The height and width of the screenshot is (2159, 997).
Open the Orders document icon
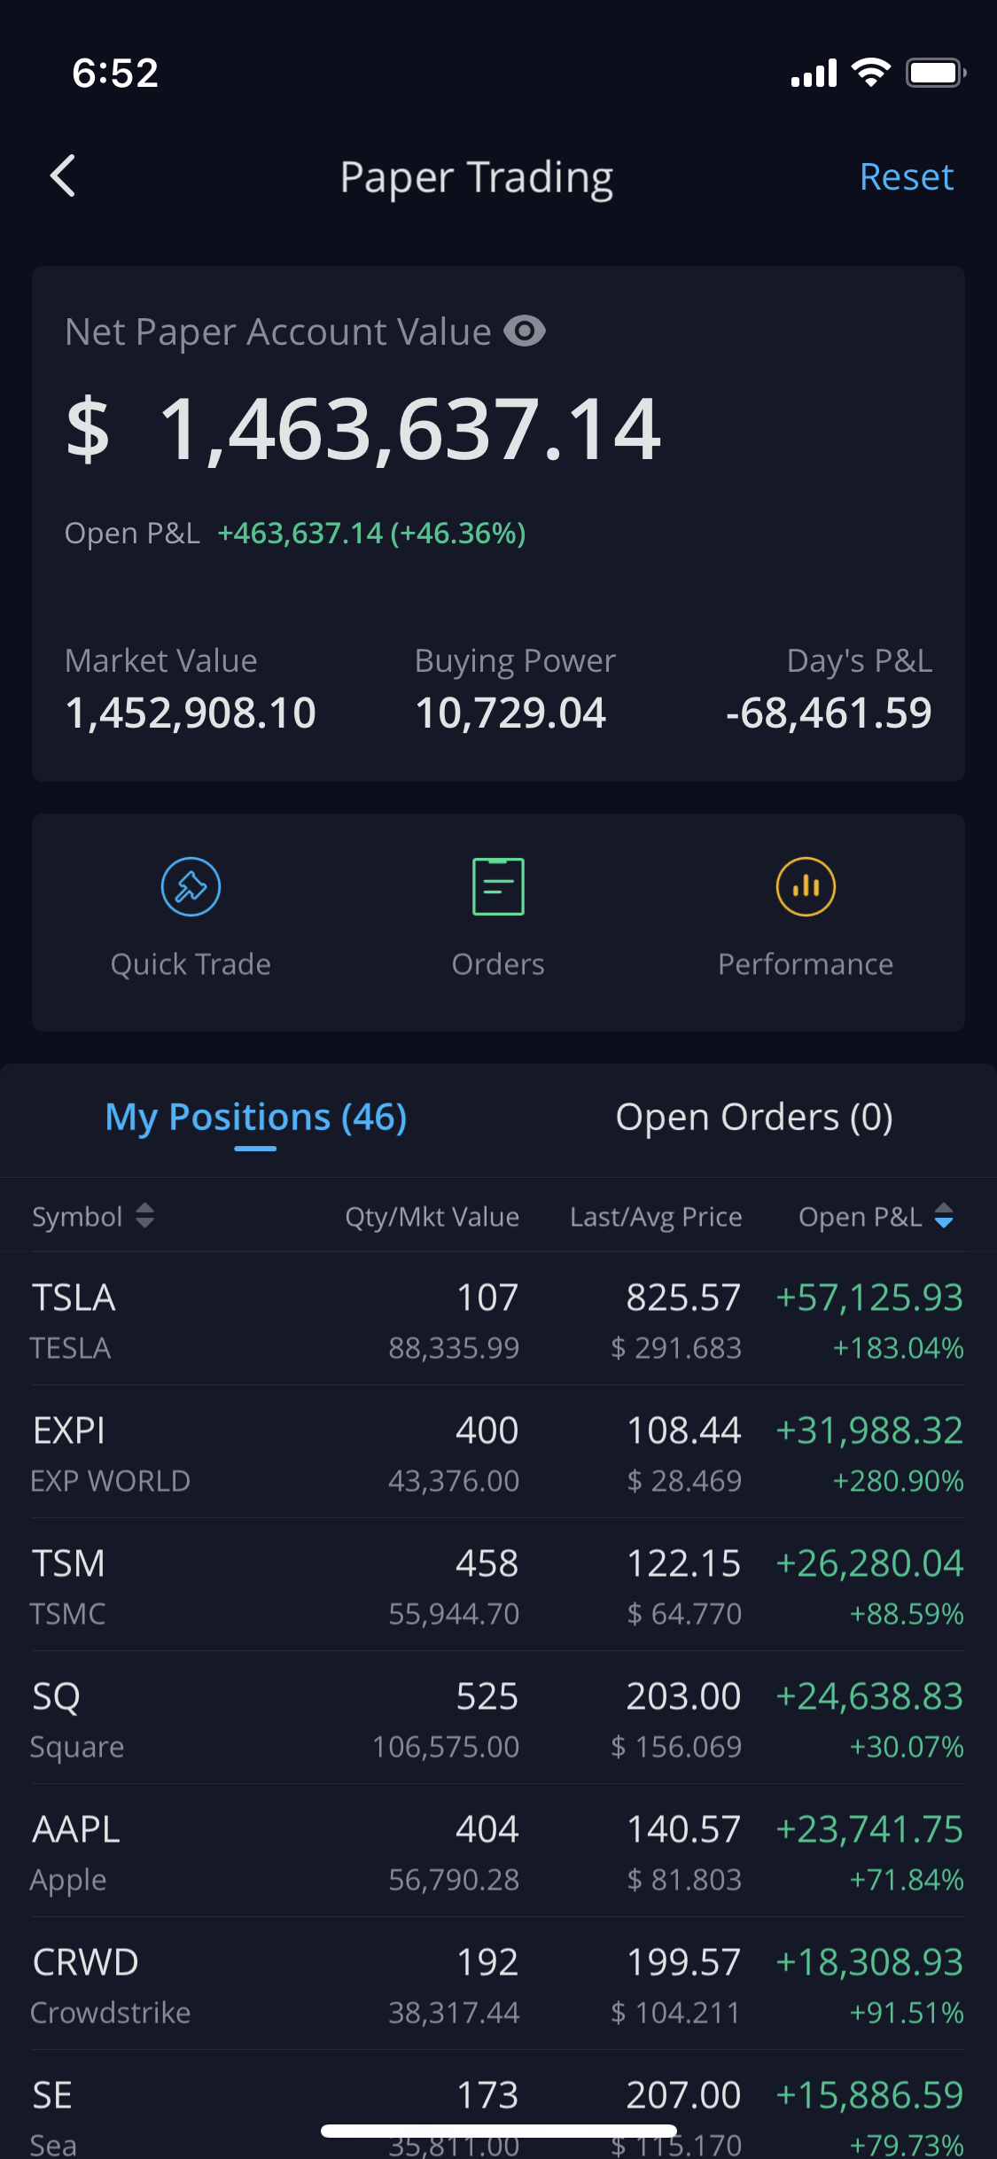tap(498, 886)
